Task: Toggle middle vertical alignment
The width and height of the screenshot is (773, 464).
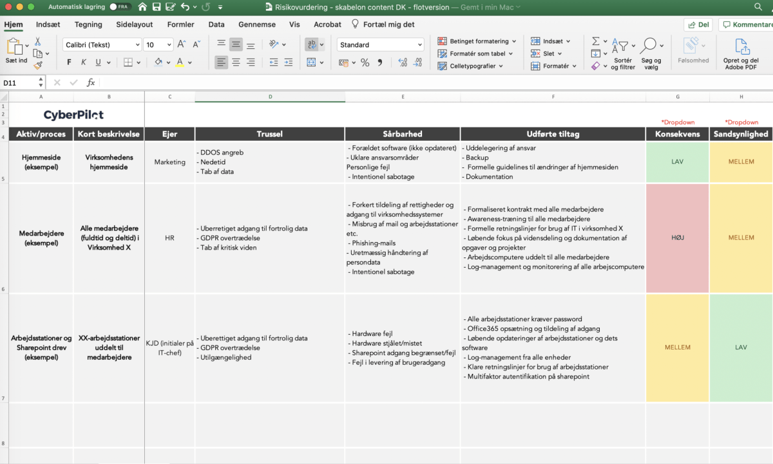Action: 236,44
